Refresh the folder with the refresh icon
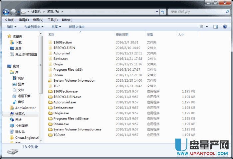 pos(163,12)
